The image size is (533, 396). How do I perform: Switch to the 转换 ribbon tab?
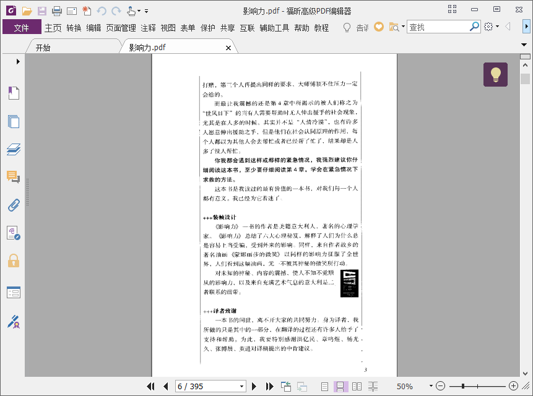[74, 27]
